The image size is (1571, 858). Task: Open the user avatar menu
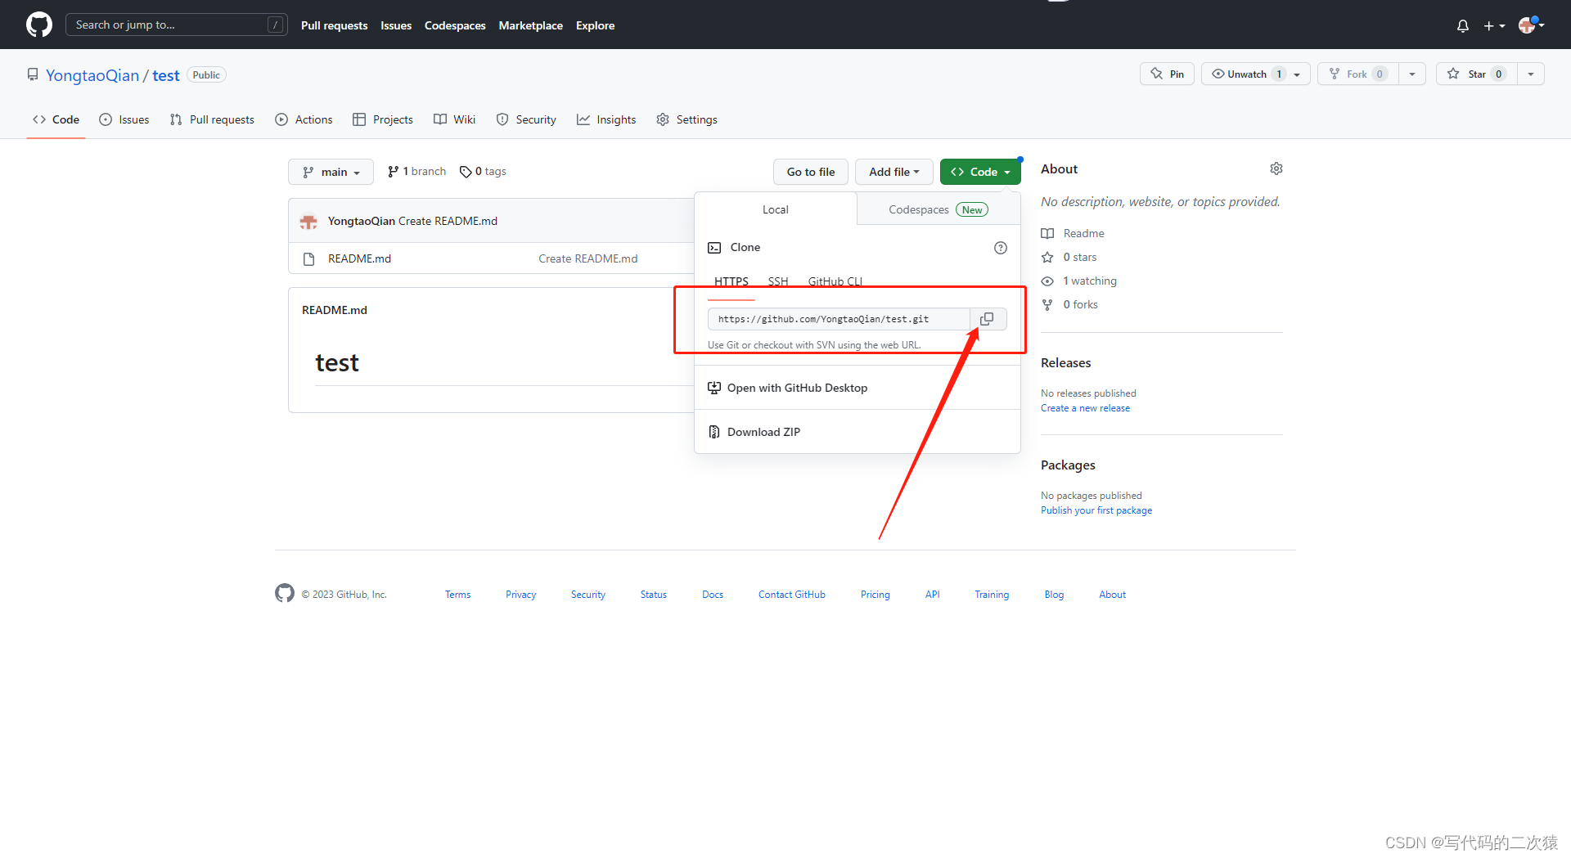click(x=1531, y=25)
